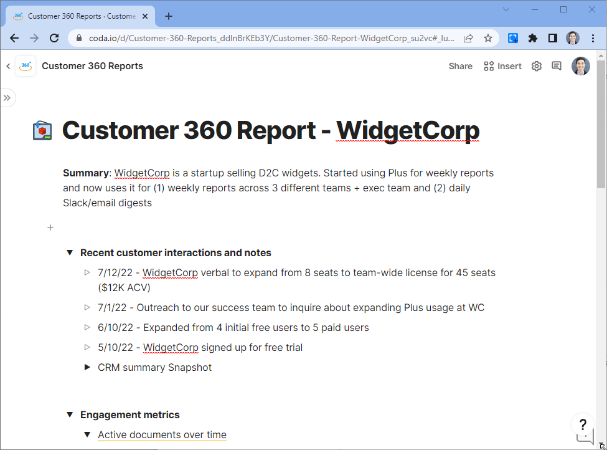Select the Customer 360 Reports browser tab
Image resolution: width=607 pixels, height=450 pixels.
click(x=80, y=16)
